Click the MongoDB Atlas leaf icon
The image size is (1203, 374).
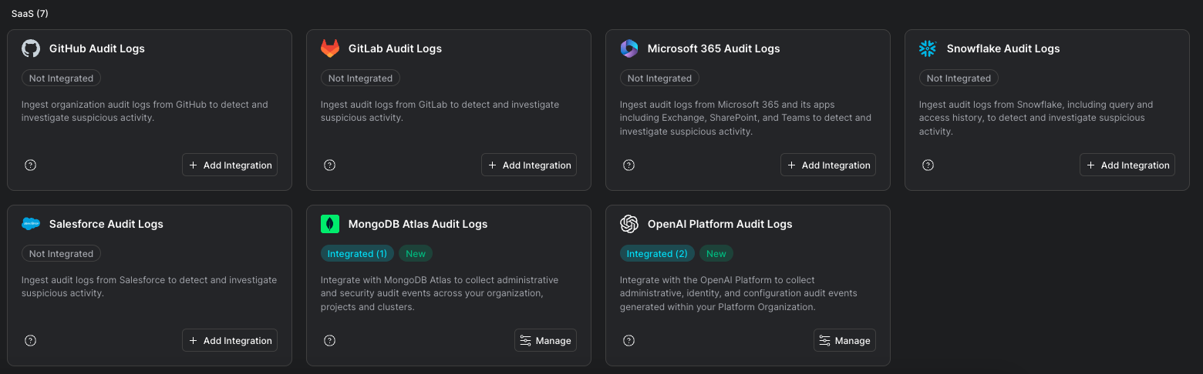(x=330, y=224)
